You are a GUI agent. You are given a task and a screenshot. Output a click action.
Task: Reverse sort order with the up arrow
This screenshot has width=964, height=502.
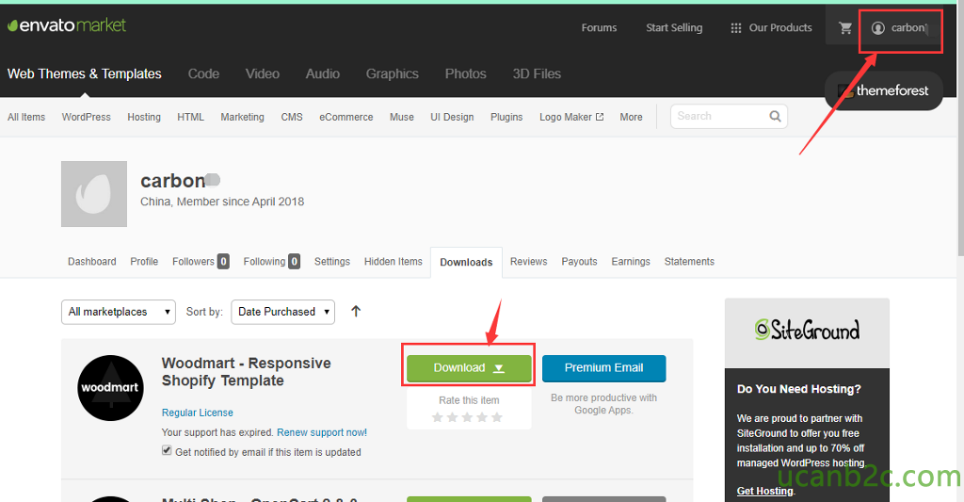pyautogui.click(x=355, y=312)
